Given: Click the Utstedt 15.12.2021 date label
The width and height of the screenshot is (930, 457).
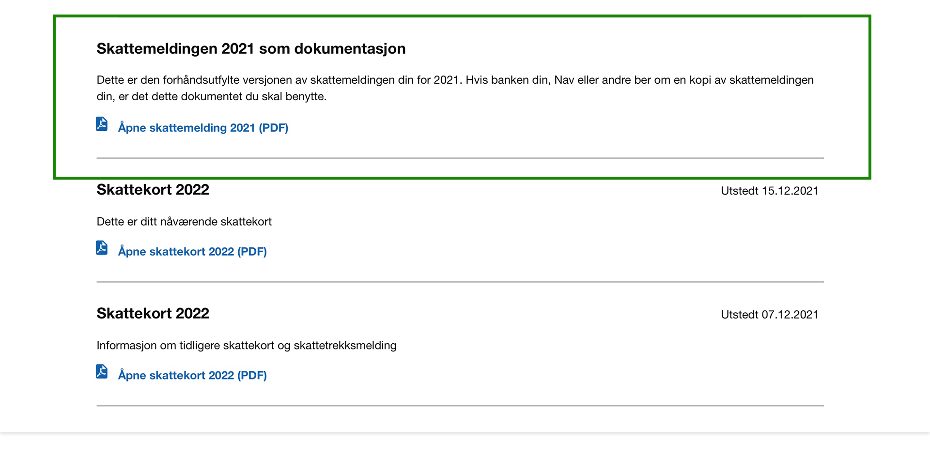Looking at the screenshot, I should pyautogui.click(x=769, y=191).
